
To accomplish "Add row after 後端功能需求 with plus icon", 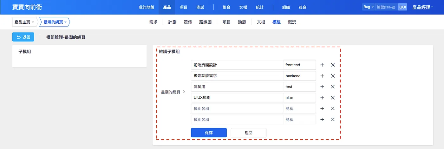I will tap(322, 76).
